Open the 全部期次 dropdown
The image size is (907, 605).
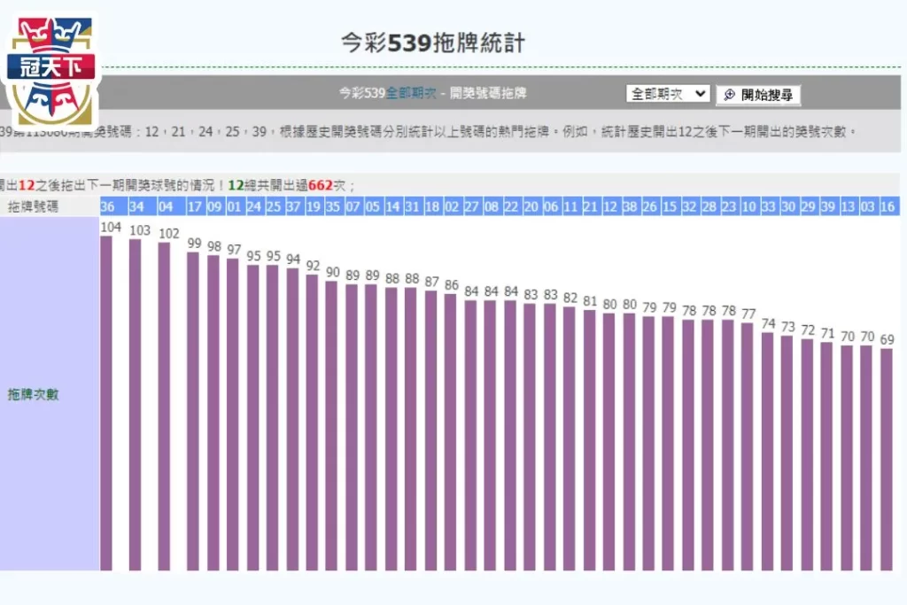pos(668,94)
